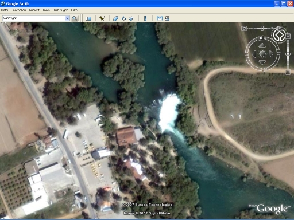
Task: Open the Ansicht menu
Action: click(34, 10)
